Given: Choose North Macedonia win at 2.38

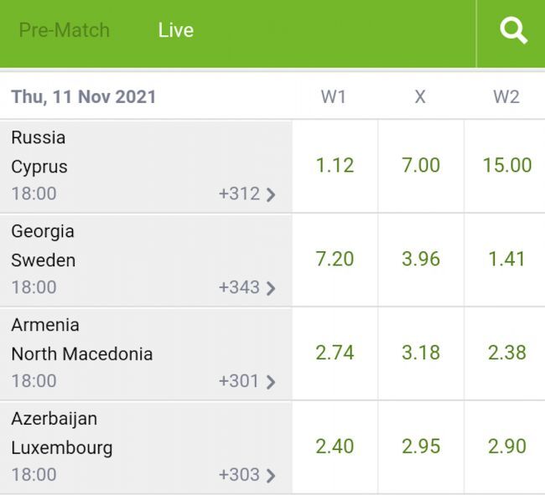Looking at the screenshot, I should click(506, 353).
